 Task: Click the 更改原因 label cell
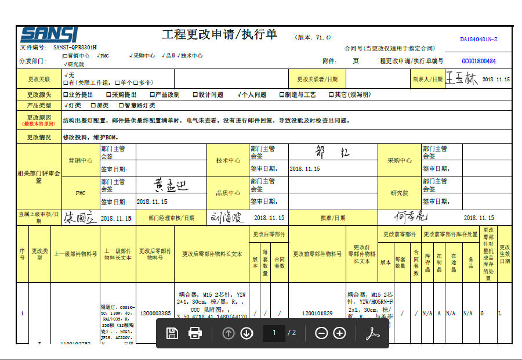[x=39, y=120]
